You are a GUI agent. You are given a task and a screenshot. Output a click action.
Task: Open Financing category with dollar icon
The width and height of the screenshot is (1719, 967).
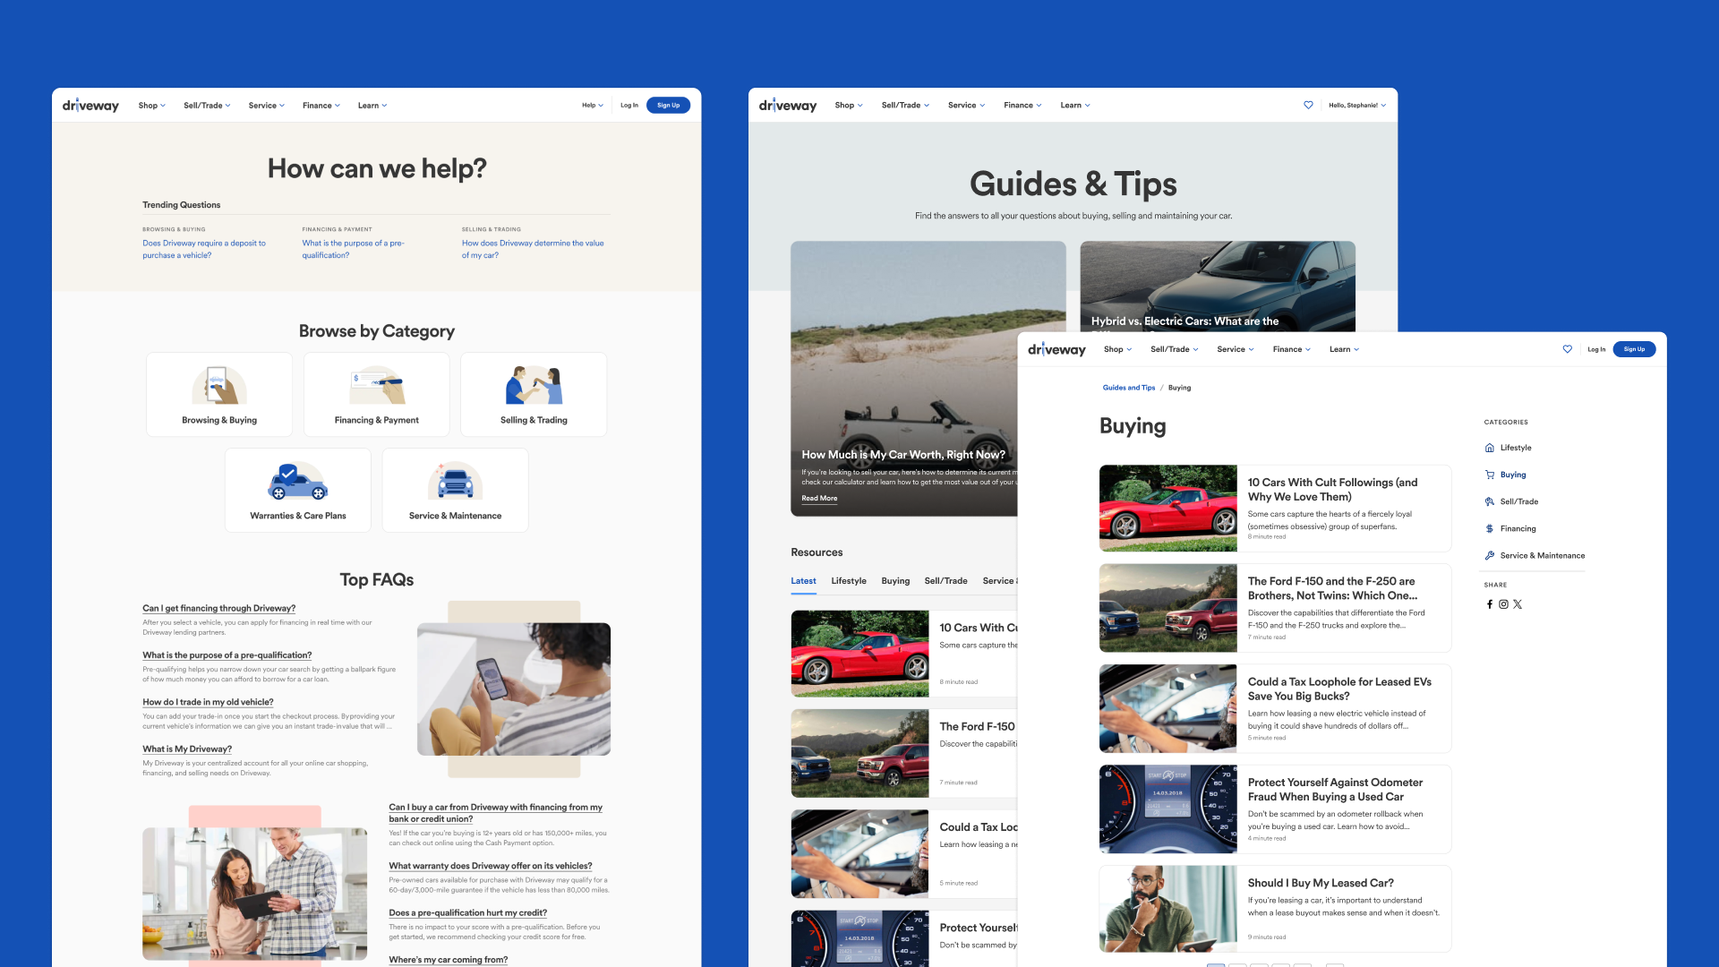[1517, 528]
